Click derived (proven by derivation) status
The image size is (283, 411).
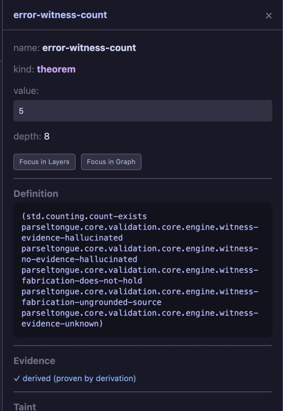pyautogui.click(x=79, y=378)
